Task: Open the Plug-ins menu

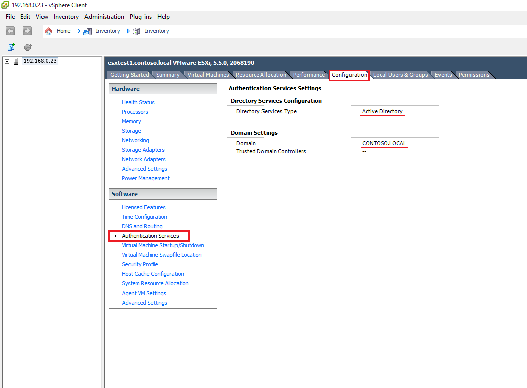Action: [x=141, y=17]
